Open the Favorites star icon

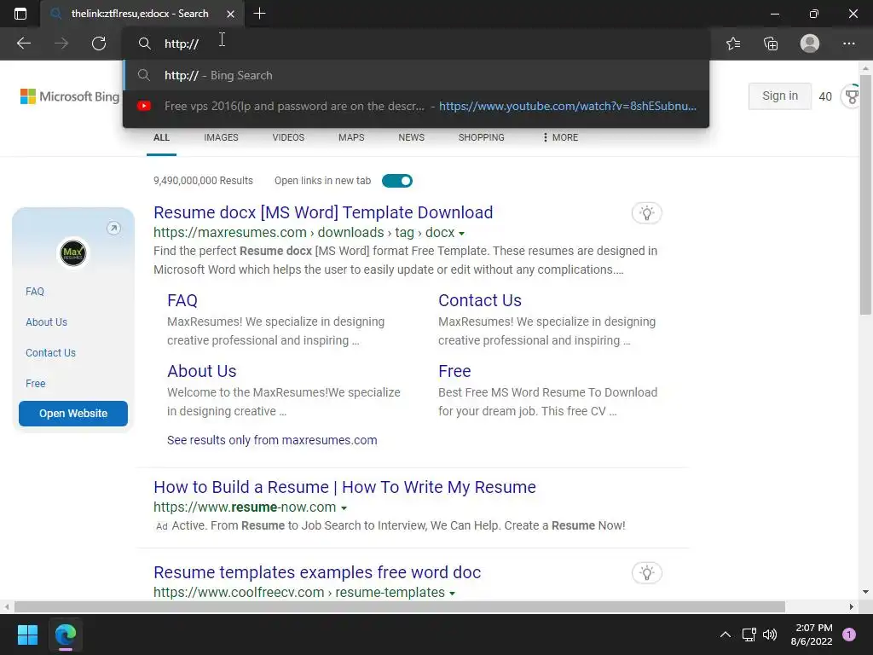733,43
